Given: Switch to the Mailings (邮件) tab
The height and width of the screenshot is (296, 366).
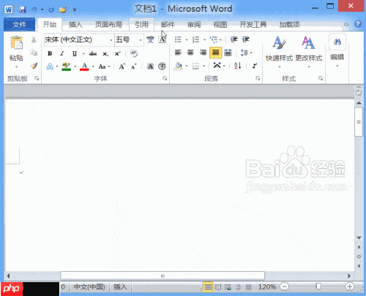Looking at the screenshot, I should [168, 24].
